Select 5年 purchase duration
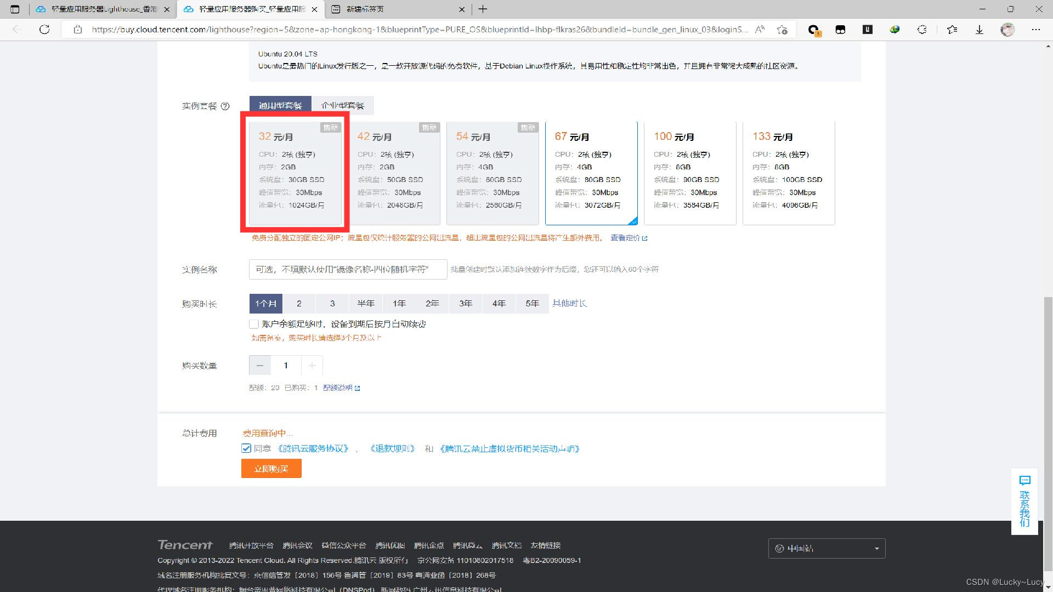 coord(532,303)
